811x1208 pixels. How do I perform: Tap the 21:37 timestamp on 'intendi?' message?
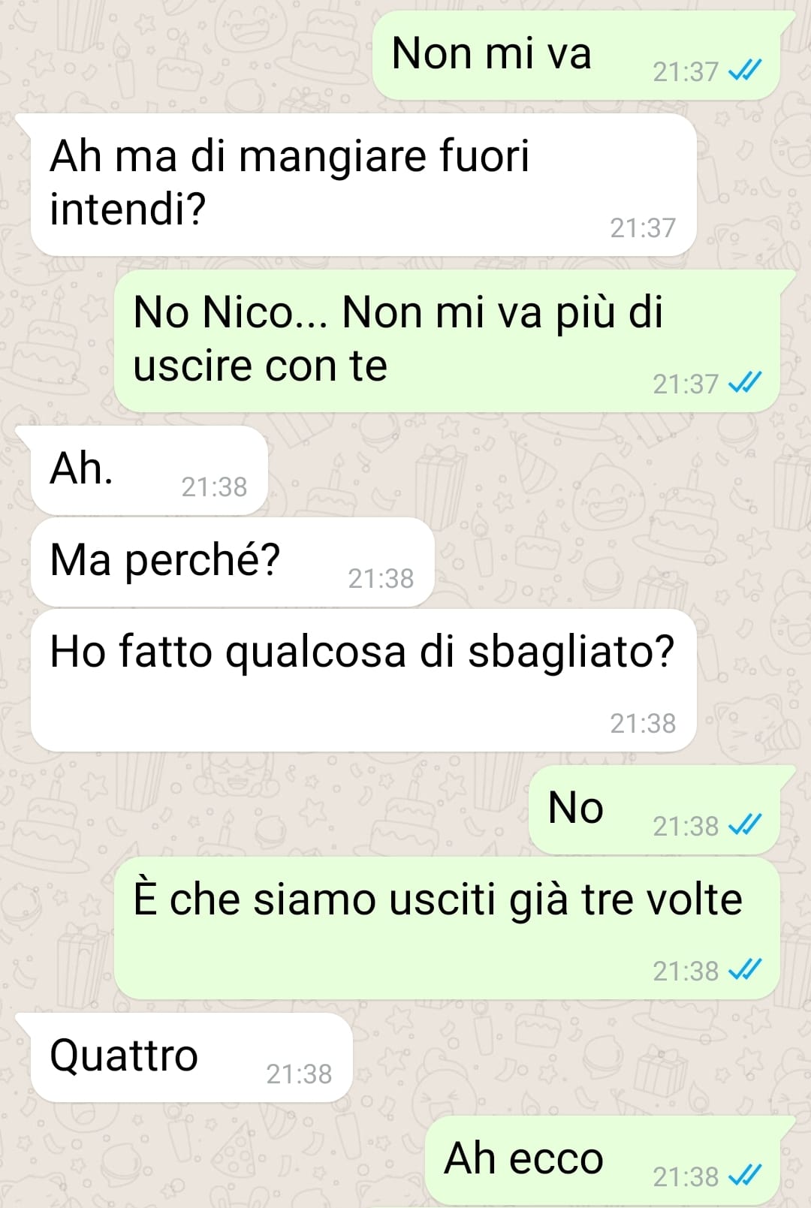[643, 227]
